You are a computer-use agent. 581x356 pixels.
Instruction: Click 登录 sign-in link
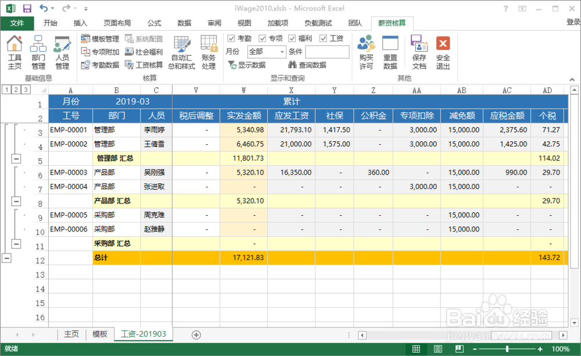tap(573, 22)
